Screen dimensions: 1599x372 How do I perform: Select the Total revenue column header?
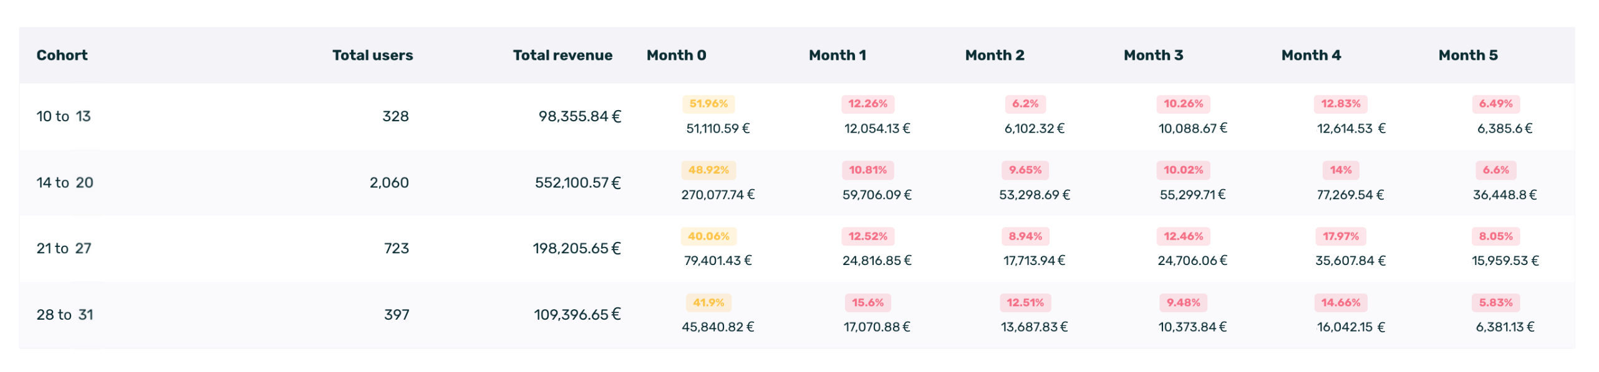coord(562,55)
